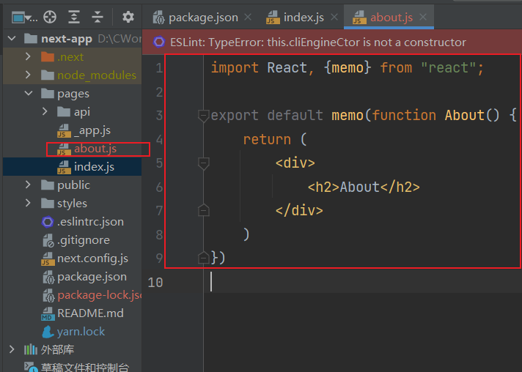Click the select opened file crosshair icon

point(50,17)
